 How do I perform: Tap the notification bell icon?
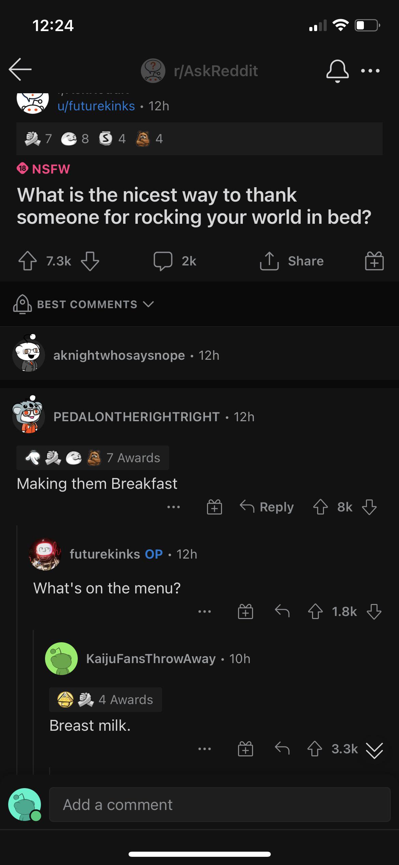tap(337, 71)
